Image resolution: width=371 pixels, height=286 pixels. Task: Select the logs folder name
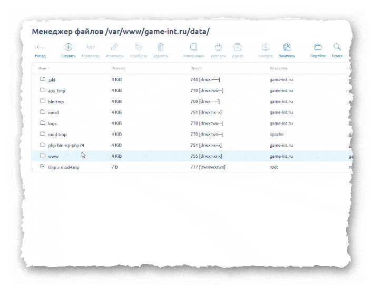(52, 124)
